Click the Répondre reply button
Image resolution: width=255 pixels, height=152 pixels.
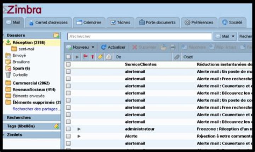pos(193,47)
